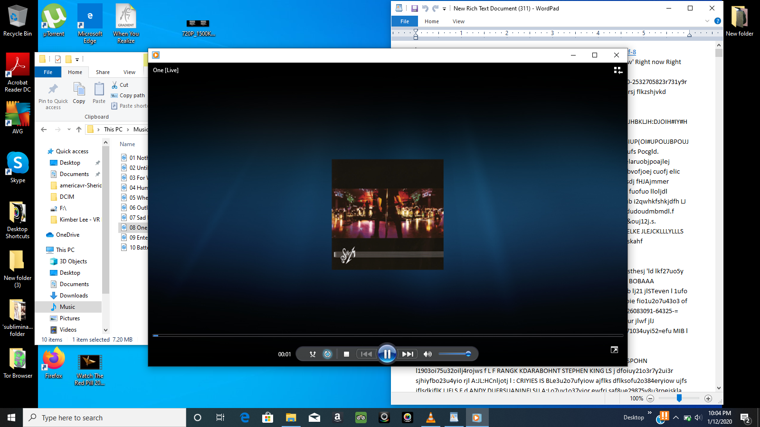Open the WordPad Home tab

(x=432, y=21)
